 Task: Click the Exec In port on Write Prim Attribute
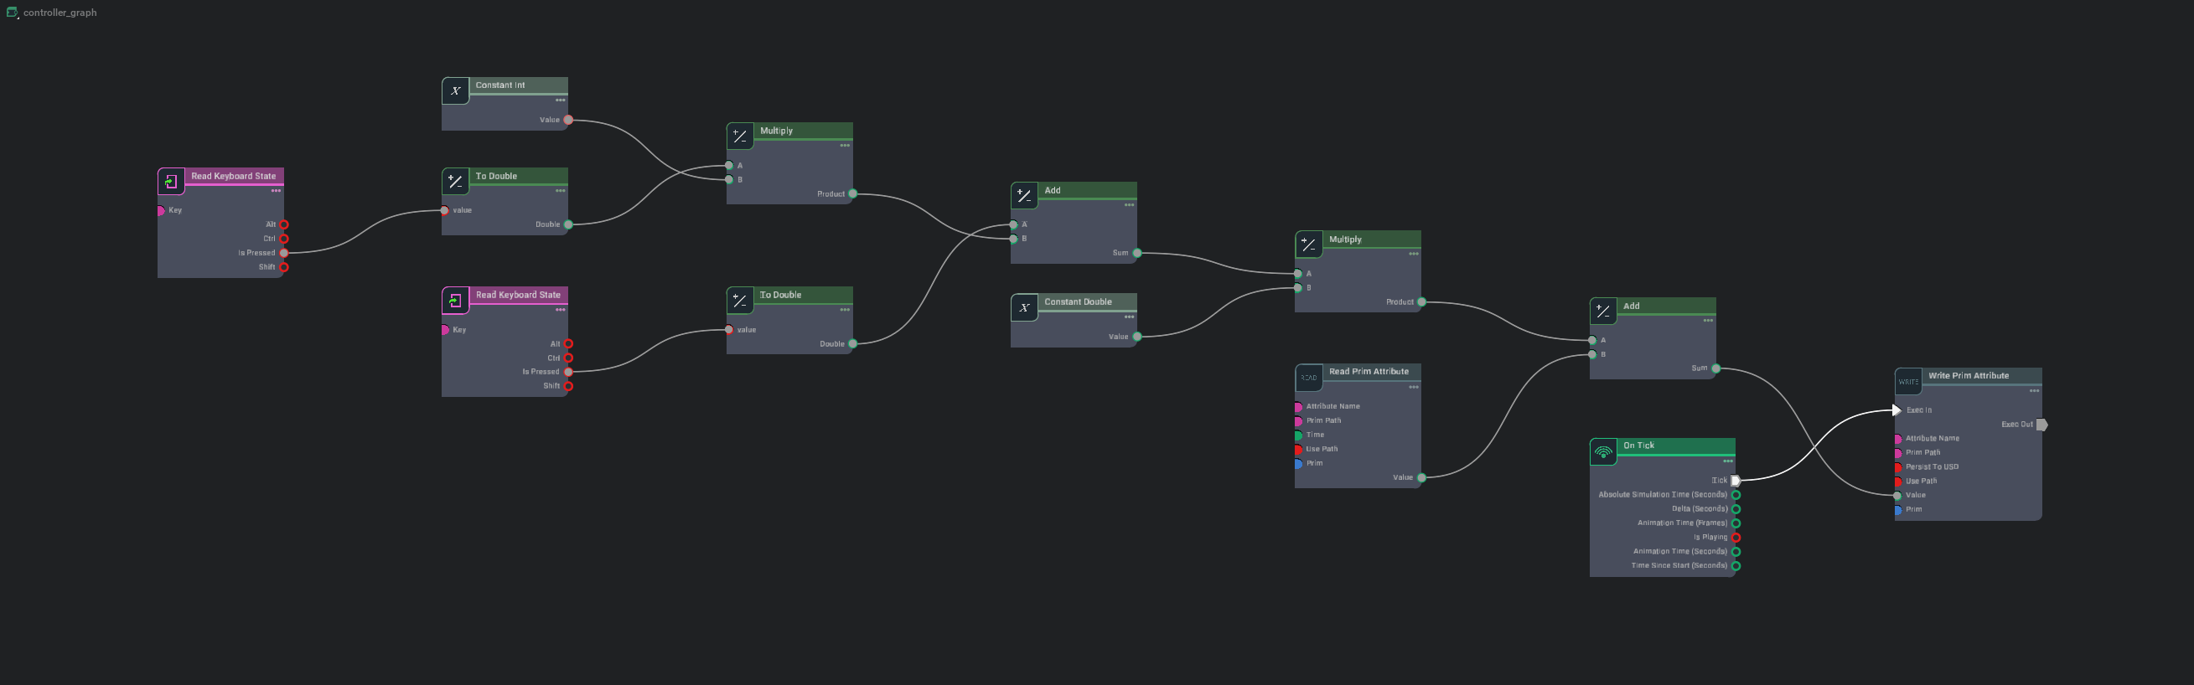(1896, 410)
